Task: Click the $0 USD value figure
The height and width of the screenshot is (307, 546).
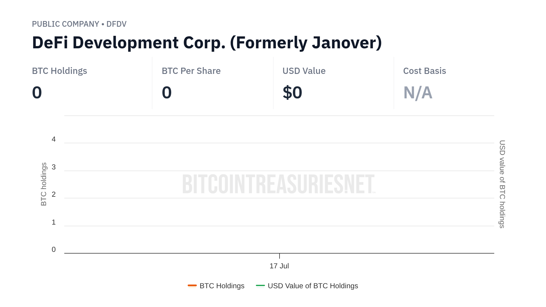Action: 292,93
